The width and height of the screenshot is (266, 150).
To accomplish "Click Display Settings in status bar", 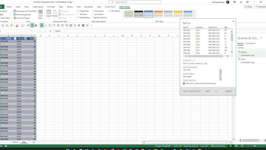I will click(218, 146).
